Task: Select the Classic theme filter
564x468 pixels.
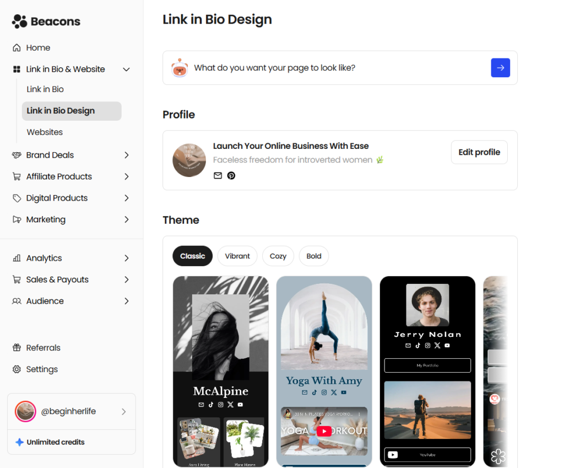Action: (192, 256)
